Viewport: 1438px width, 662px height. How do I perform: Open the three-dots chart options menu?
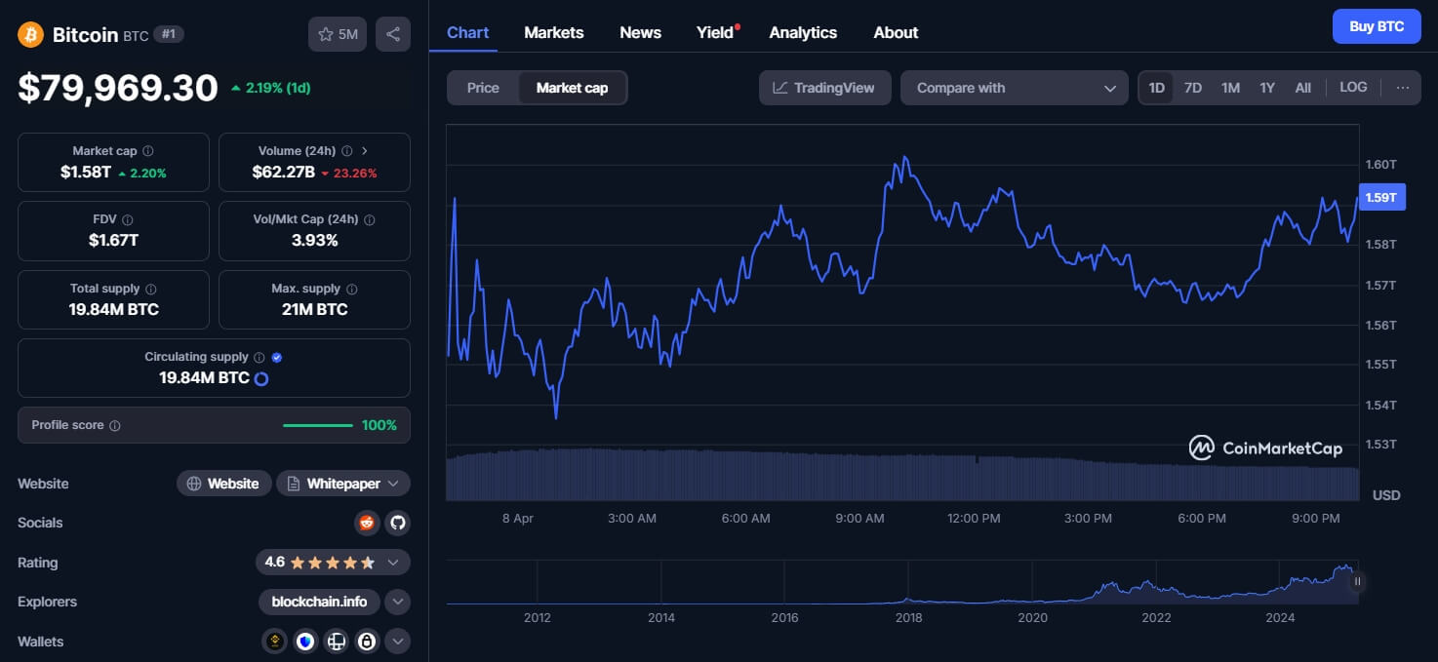1403,88
